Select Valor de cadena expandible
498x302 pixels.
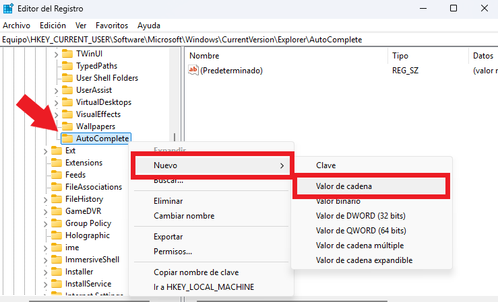[x=371, y=260]
